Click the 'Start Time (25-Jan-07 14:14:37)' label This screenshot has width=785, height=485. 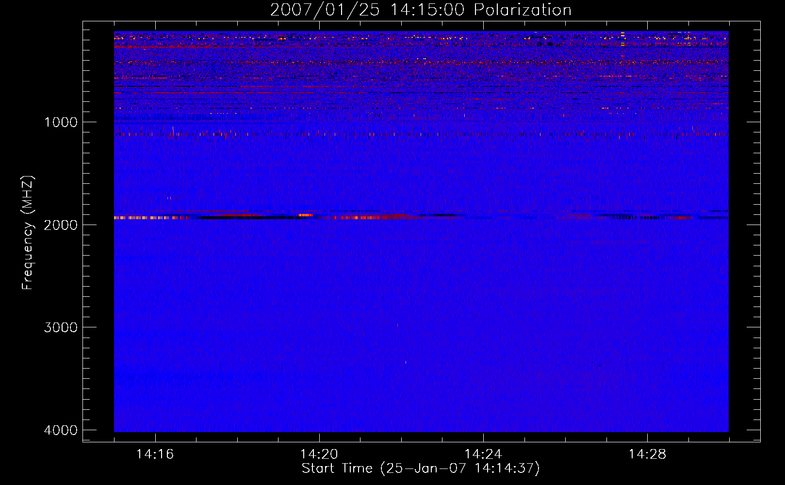(x=421, y=469)
